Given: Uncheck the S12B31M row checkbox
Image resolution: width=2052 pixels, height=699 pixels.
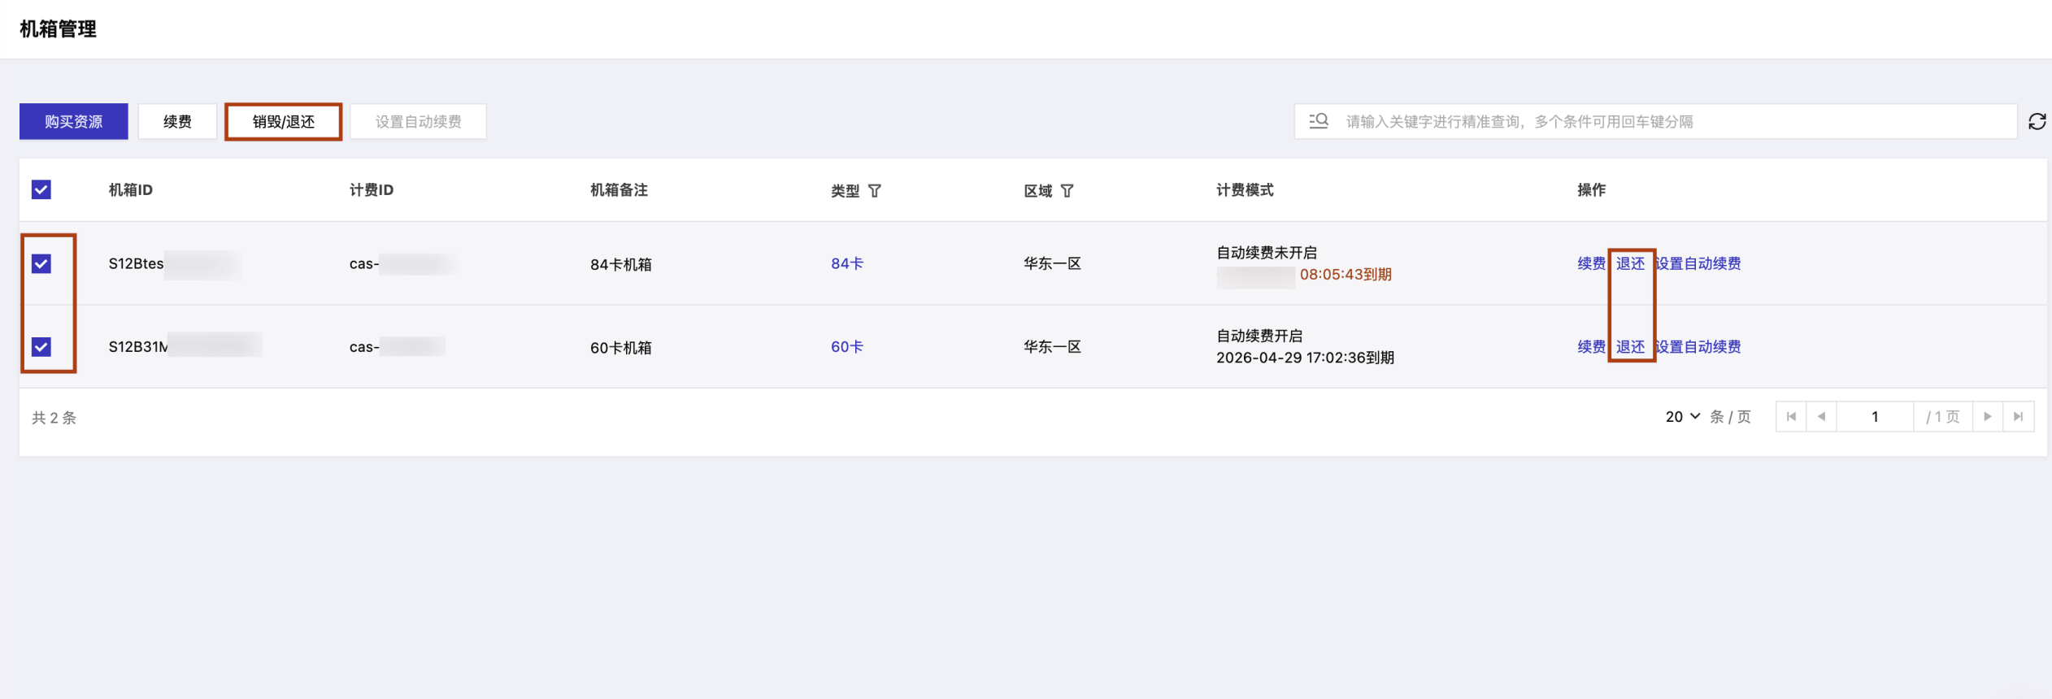Looking at the screenshot, I should [x=41, y=347].
